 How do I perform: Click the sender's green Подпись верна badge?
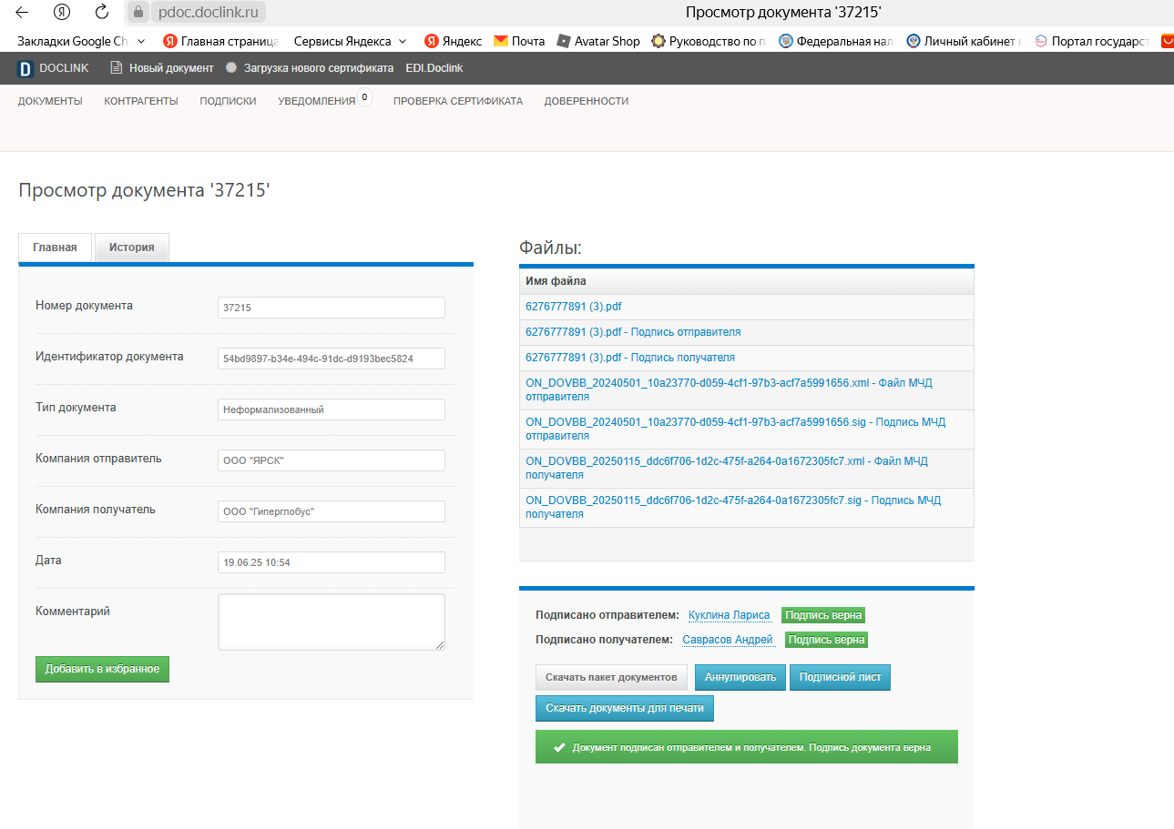tap(823, 615)
